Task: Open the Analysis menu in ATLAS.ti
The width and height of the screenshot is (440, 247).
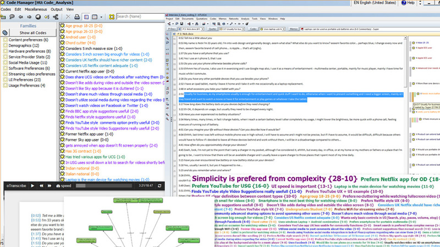Action: (x=245, y=19)
